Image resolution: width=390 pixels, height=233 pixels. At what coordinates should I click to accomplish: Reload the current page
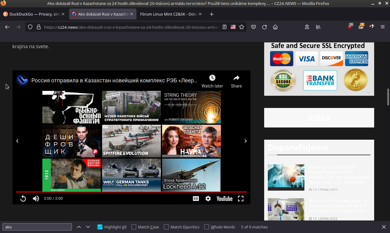[264, 27]
